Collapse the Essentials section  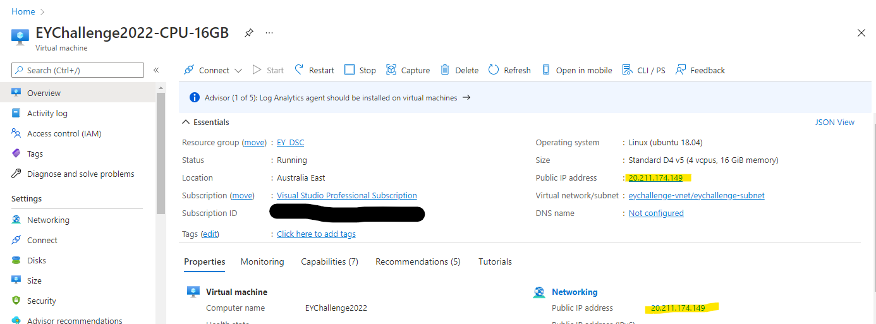(205, 122)
